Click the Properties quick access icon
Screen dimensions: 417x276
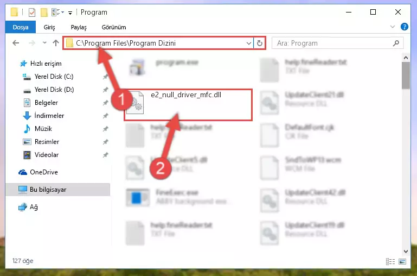[31, 12]
